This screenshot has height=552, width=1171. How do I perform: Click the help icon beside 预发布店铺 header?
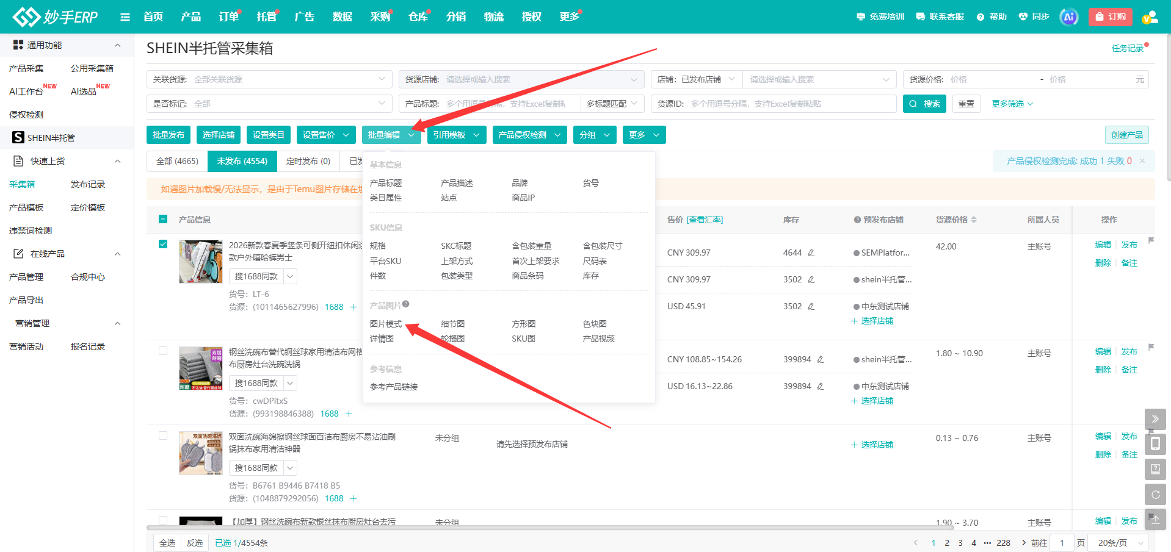click(857, 220)
